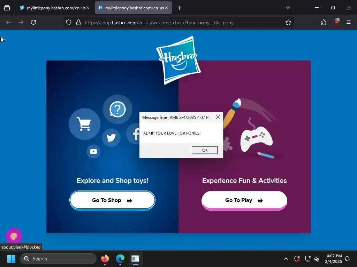Viewport: 357px width, 267px height.
Task: Expand the list all tabs dropdown
Action: pos(288,8)
